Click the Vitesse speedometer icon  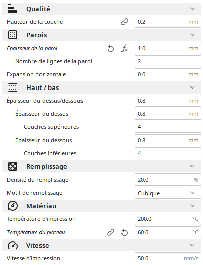click(x=13, y=245)
